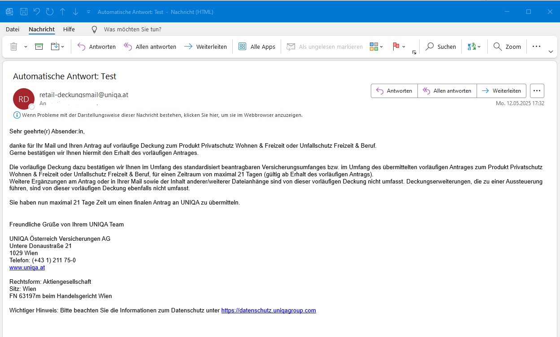Click the line 'Telefon: (+43 1) 211 75-0'
This screenshot has height=337, width=560.
point(43,260)
